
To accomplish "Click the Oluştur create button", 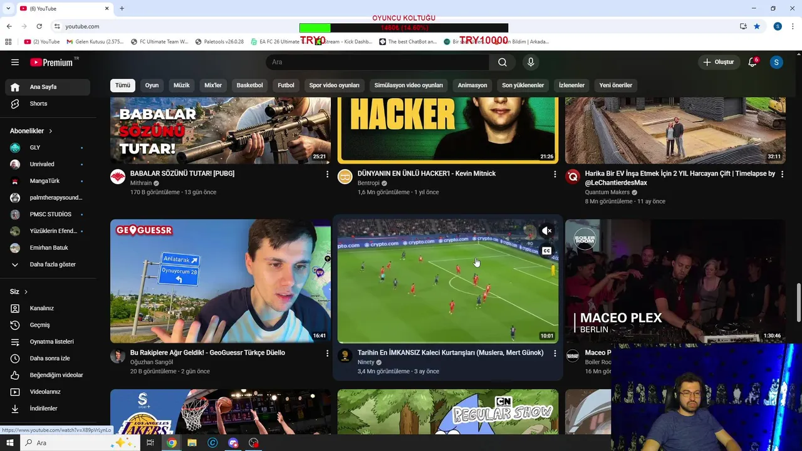I will [718, 62].
